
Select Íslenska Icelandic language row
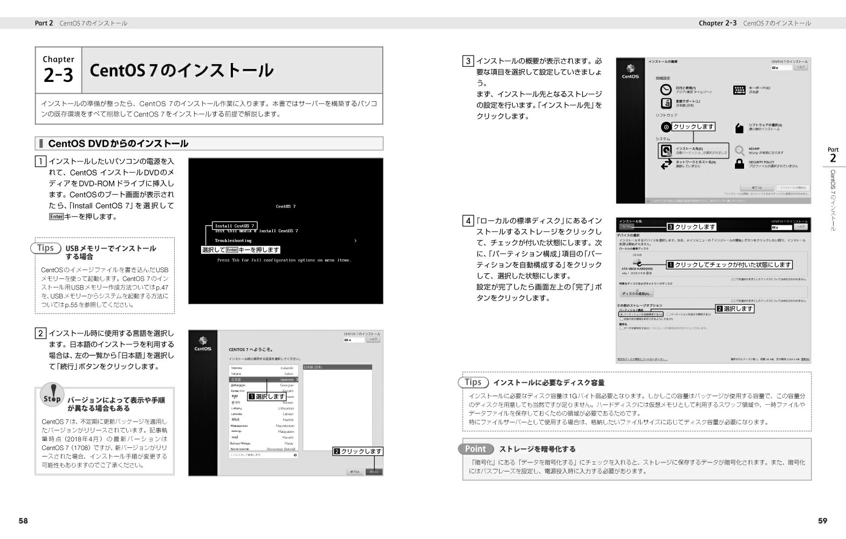click(264, 368)
